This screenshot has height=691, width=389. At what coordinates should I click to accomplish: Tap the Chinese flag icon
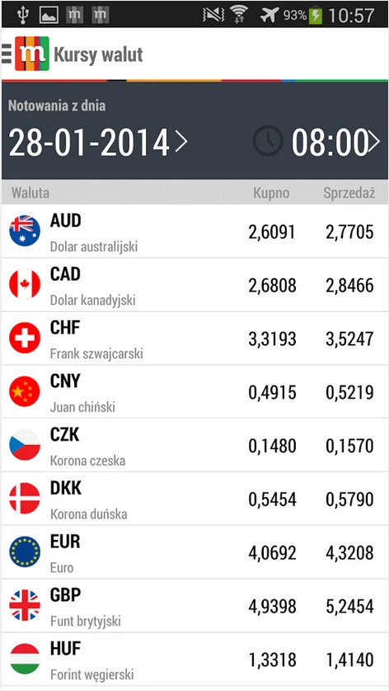pyautogui.click(x=25, y=391)
